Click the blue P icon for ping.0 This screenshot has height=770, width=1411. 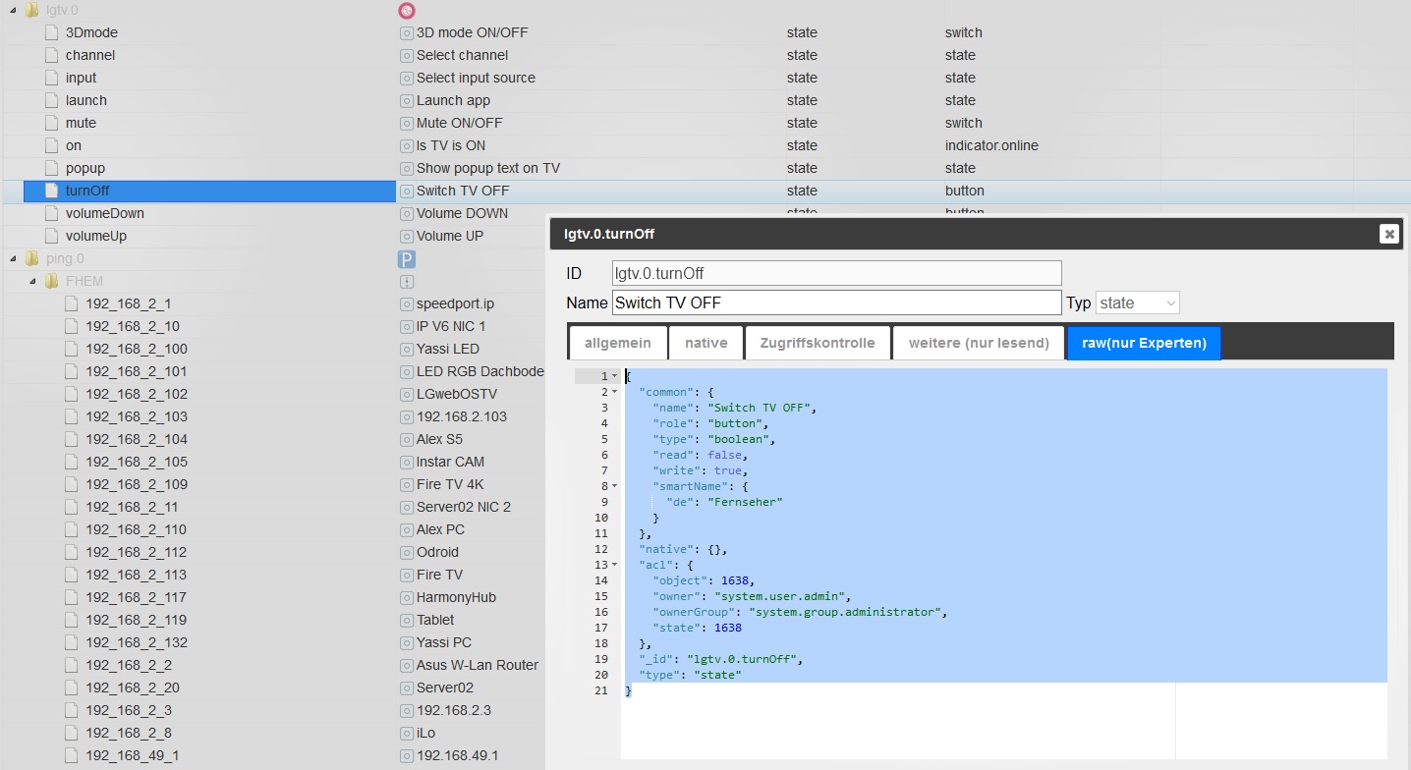click(407, 259)
